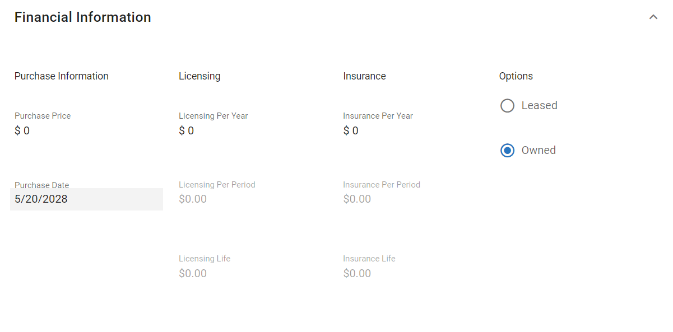This screenshot has width=673, height=332.
Task: Click the Purchase Date field
Action: click(86, 199)
